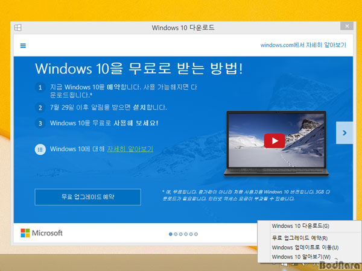362x271 pixels.
Task: Select fourth page indicator dot
Action: click(186, 234)
